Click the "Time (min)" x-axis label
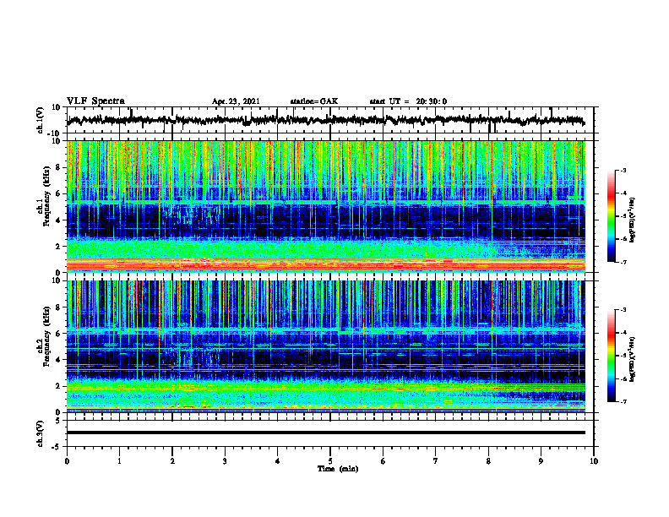Screen dimensions: 669x517 pyautogui.click(x=338, y=469)
